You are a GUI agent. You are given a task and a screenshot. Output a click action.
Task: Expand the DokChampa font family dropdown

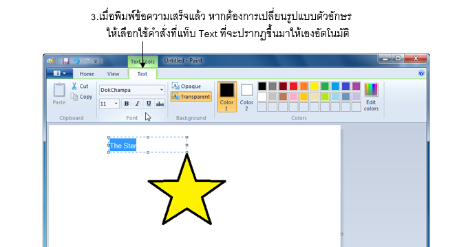coord(162,90)
